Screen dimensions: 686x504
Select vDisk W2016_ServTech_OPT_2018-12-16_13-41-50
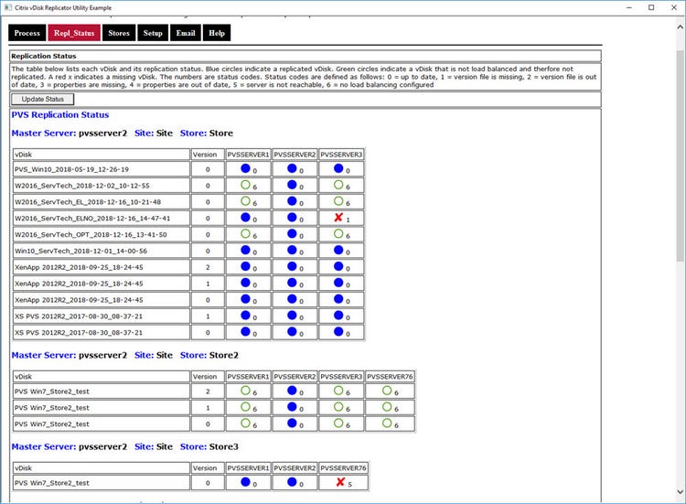click(x=102, y=234)
